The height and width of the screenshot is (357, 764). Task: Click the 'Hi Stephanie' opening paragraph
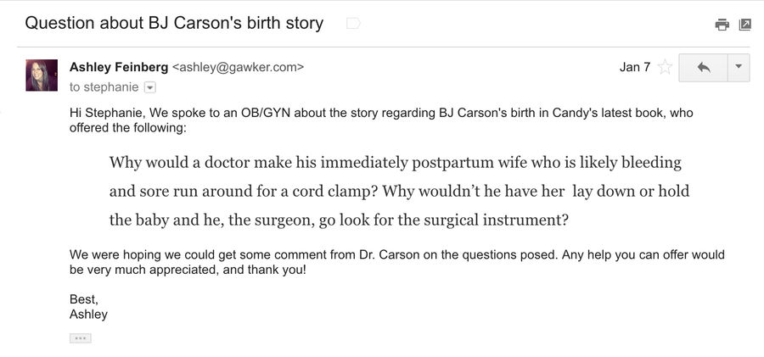click(381, 120)
